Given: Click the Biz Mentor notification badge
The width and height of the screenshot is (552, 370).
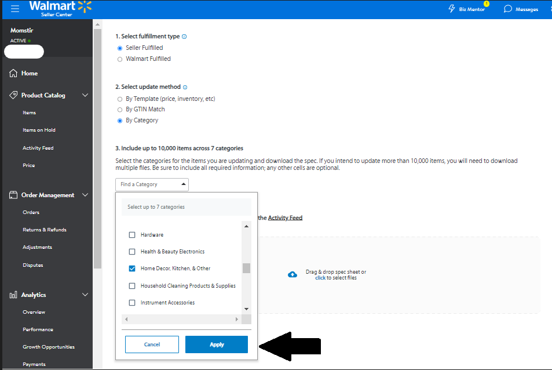Looking at the screenshot, I should pos(487,4).
